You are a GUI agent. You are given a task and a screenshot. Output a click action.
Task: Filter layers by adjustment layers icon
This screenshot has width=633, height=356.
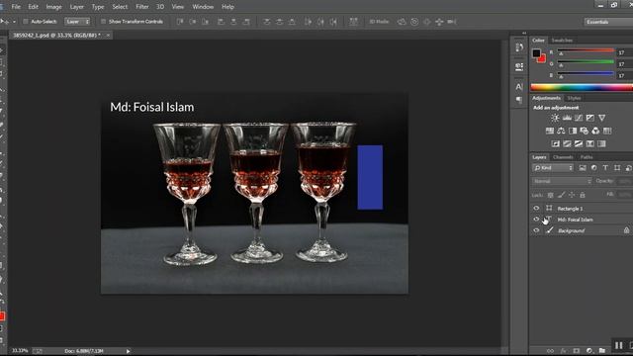[593, 168]
